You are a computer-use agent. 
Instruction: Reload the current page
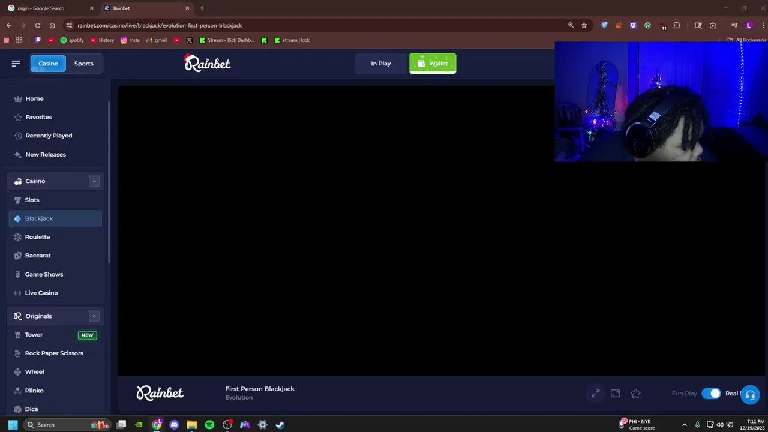point(38,25)
